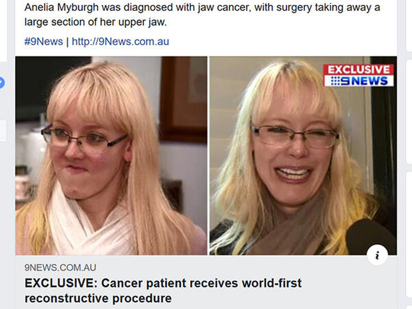
Task: Click the red EXCLUSIVE banner in the photo
Action: point(358,70)
